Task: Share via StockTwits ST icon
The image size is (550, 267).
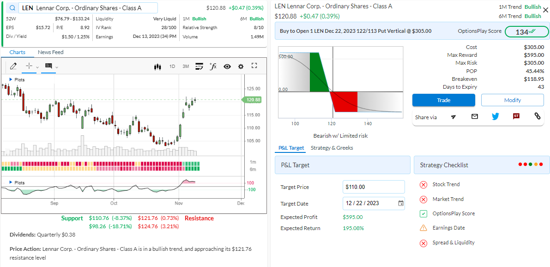Action: [516, 116]
